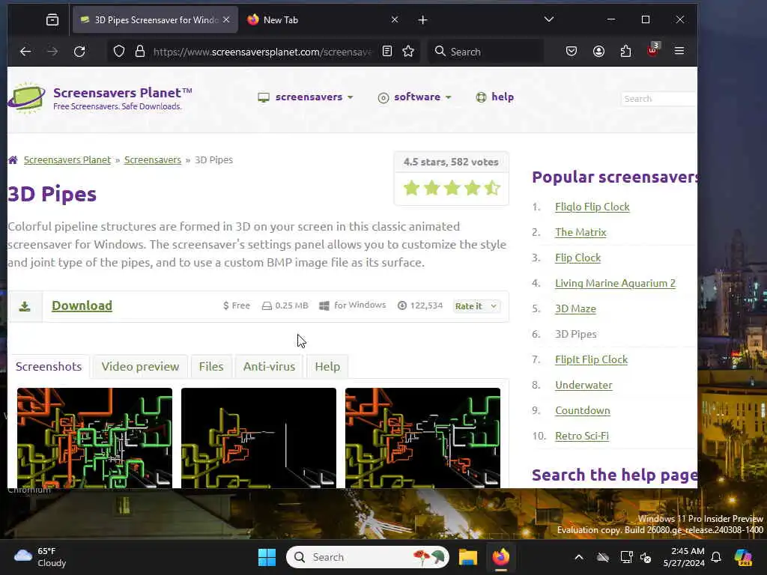Open the weather widget showing 65°F
Screen dimensions: 767x575
(x=40, y=557)
